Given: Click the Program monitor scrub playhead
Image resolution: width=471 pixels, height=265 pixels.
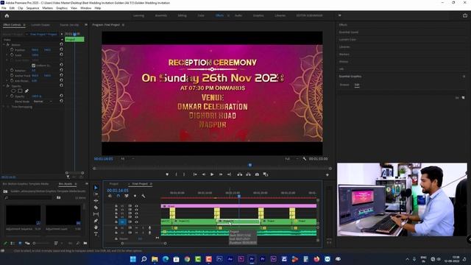Looking at the screenshot, I should coord(250,165).
